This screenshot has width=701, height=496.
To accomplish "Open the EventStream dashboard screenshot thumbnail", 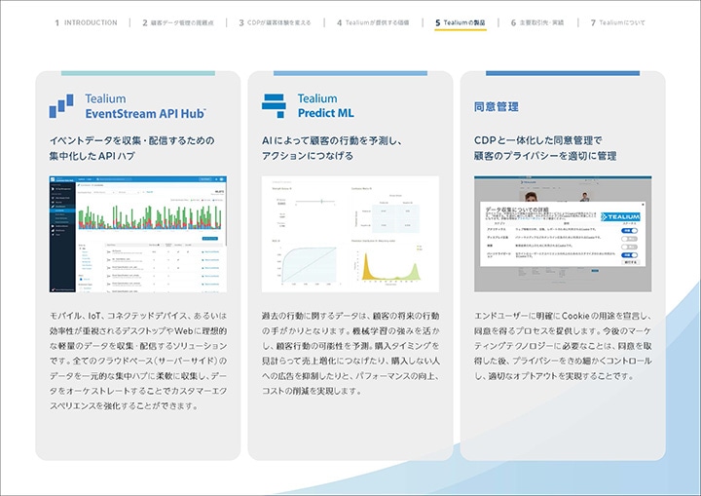I will pos(137,234).
